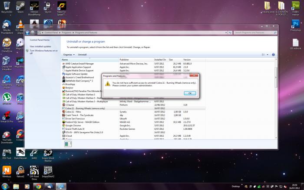Select iCloud in the programs list

tap(133, 136)
